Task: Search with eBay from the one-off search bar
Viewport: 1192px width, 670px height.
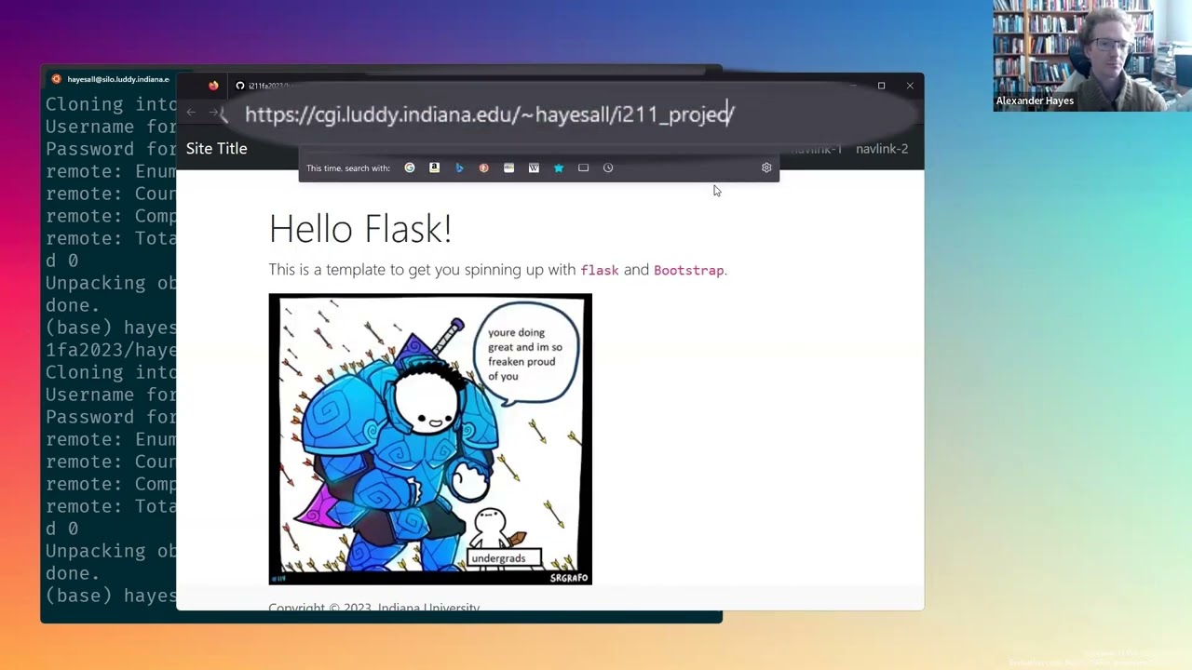Action: click(x=508, y=167)
